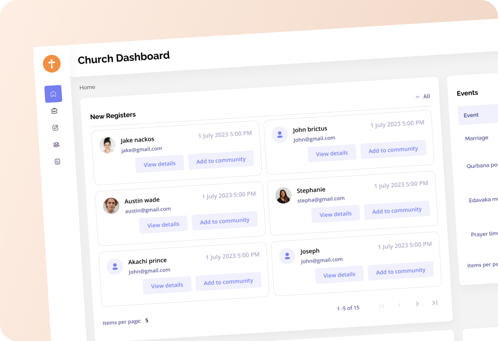Select the briefcase icon in sidebar
The width and height of the screenshot is (498, 341).
[54, 111]
